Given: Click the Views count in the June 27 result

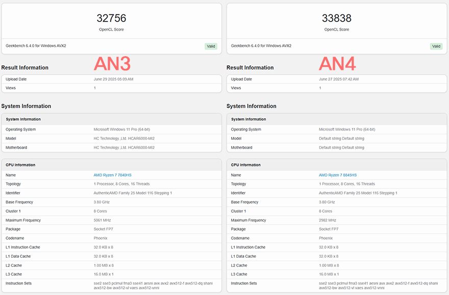Looking at the screenshot, I should (x=320, y=88).
